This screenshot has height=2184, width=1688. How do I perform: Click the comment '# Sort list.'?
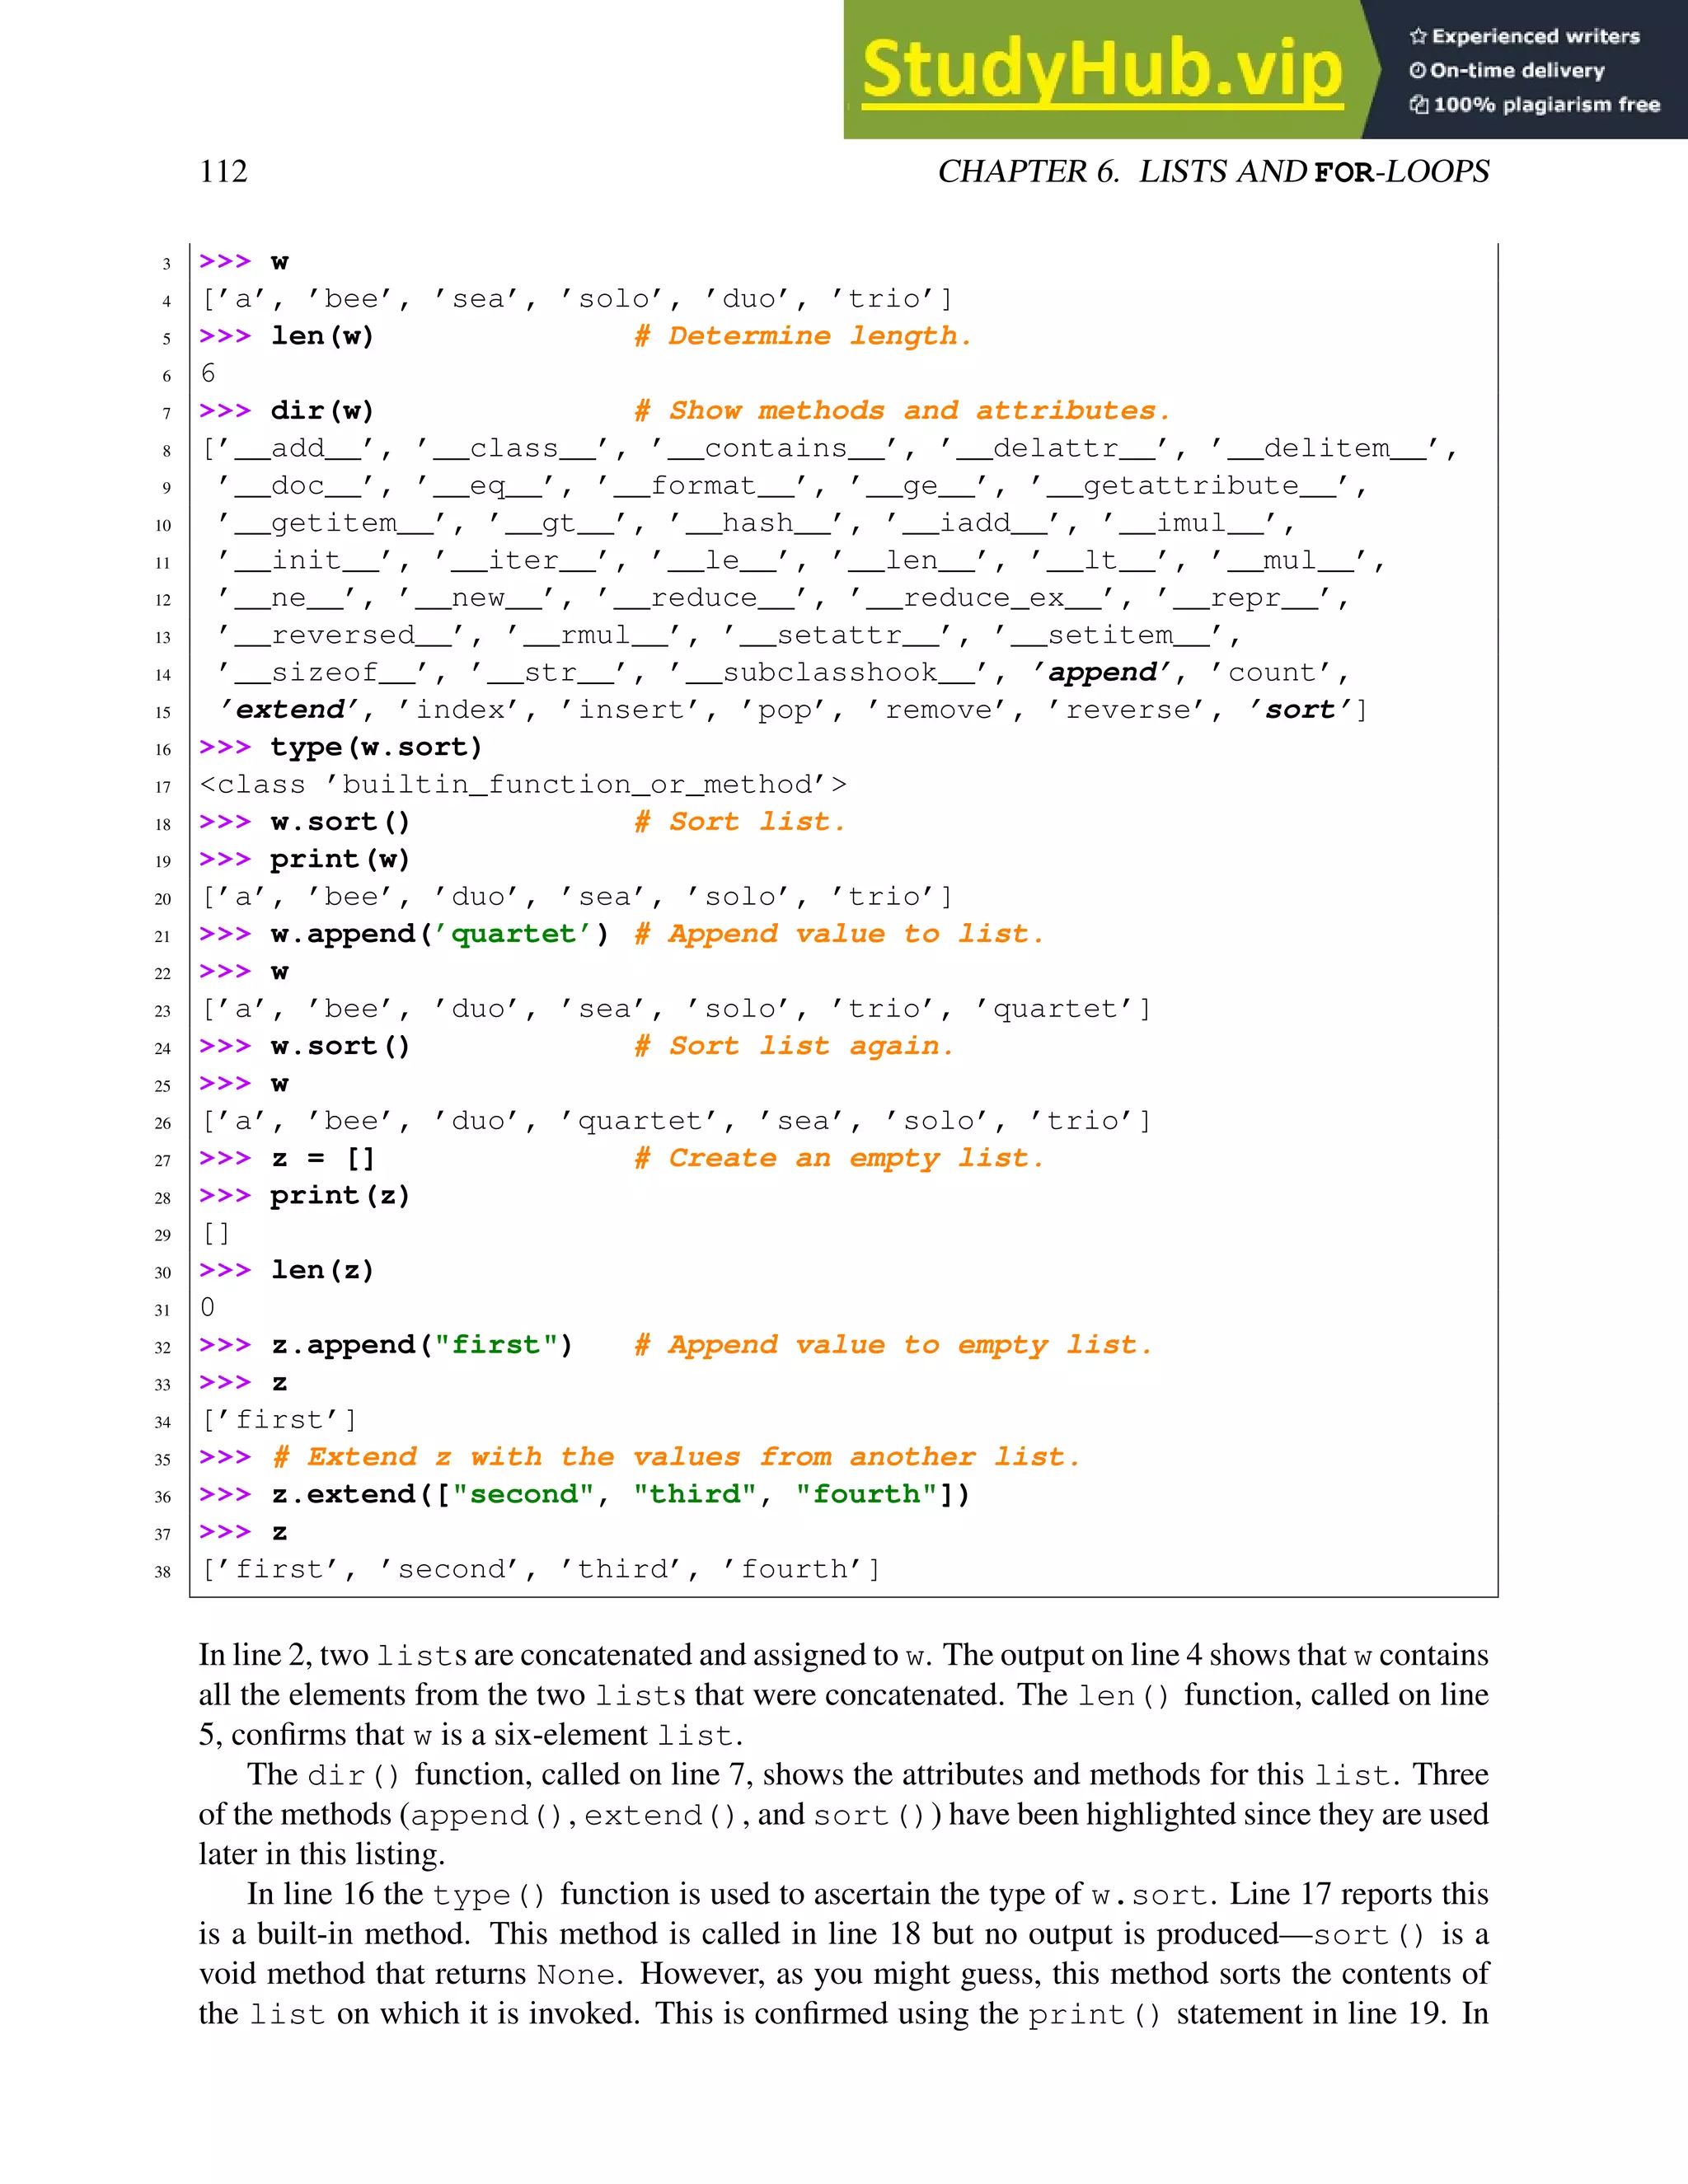tap(740, 822)
